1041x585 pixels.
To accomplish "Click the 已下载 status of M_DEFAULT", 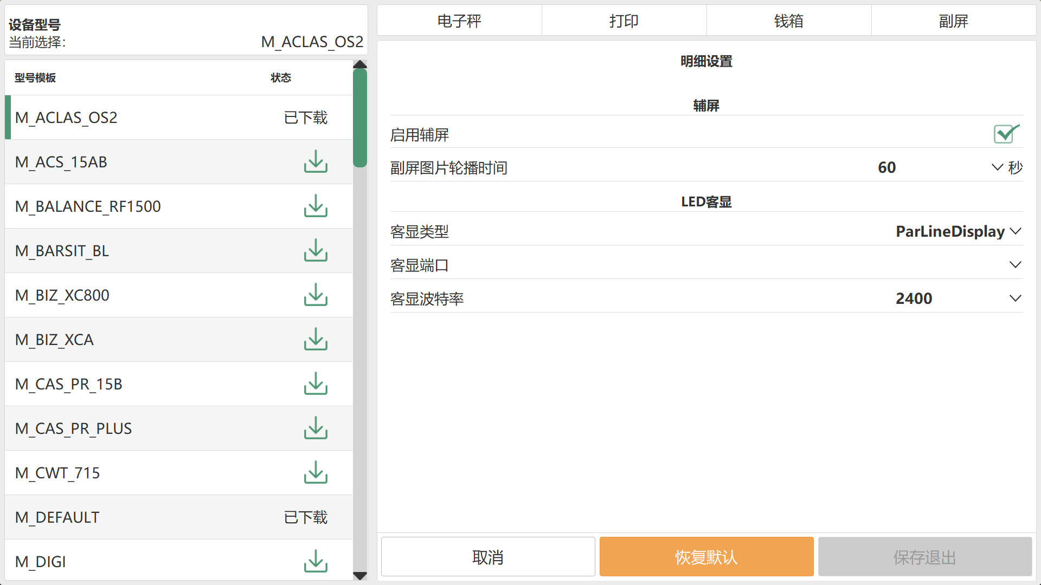I will pos(306,517).
